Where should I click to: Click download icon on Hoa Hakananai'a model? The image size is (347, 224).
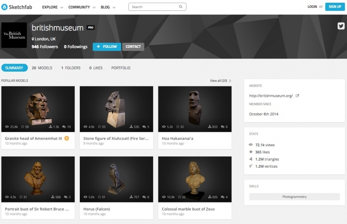[210, 126]
